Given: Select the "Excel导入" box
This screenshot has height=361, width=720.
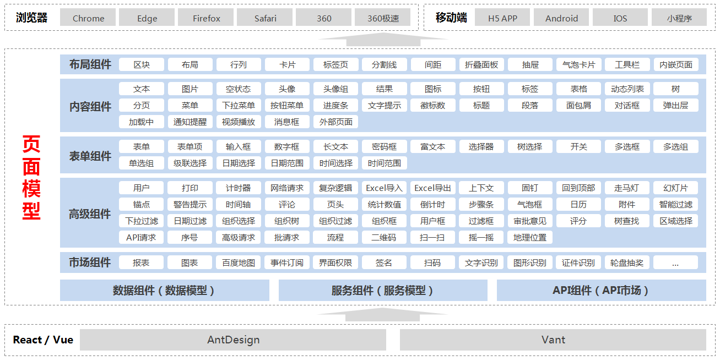Looking at the screenshot, I should 384,188.
